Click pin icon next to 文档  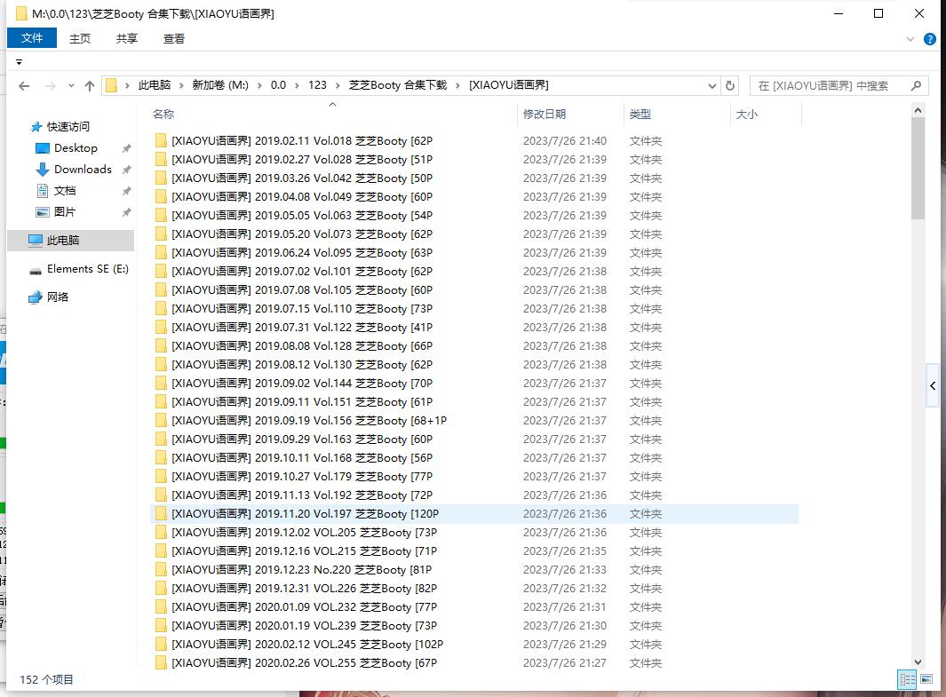pos(127,191)
